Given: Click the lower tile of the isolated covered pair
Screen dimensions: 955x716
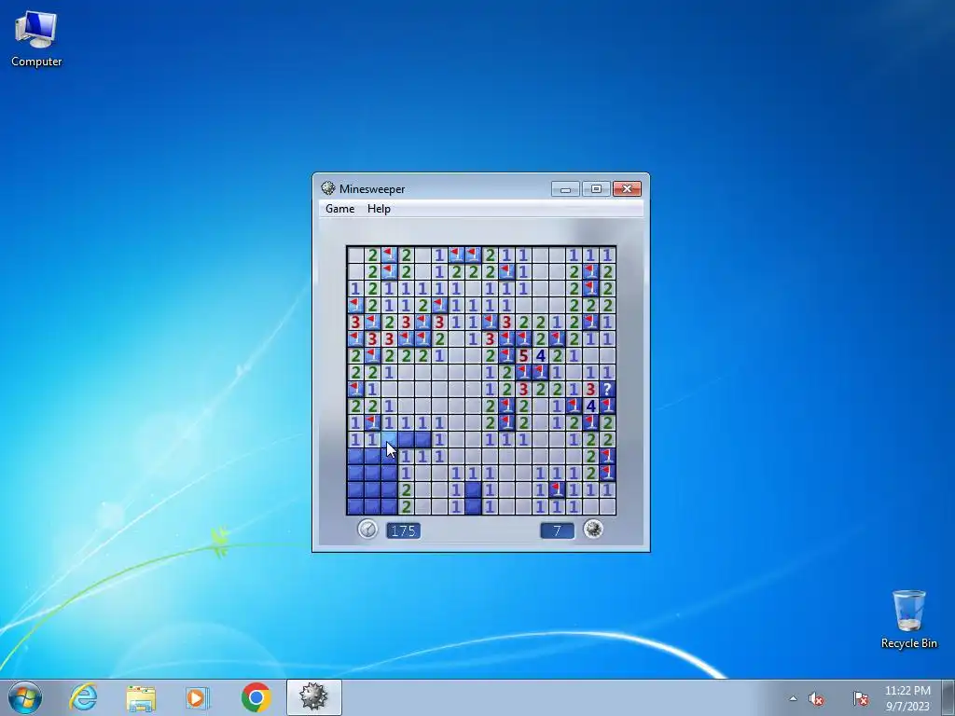Looking at the screenshot, I should (x=473, y=506).
